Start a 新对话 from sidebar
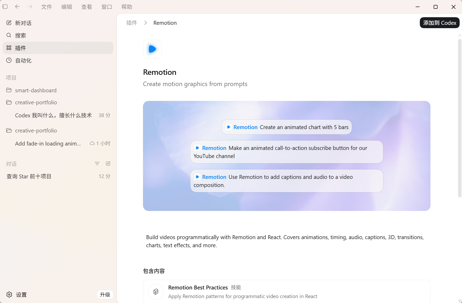Screen dimensions: 462x303 point(58,23)
